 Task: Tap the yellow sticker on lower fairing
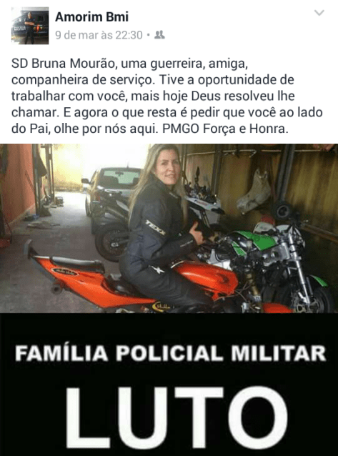pyautogui.click(x=162, y=307)
